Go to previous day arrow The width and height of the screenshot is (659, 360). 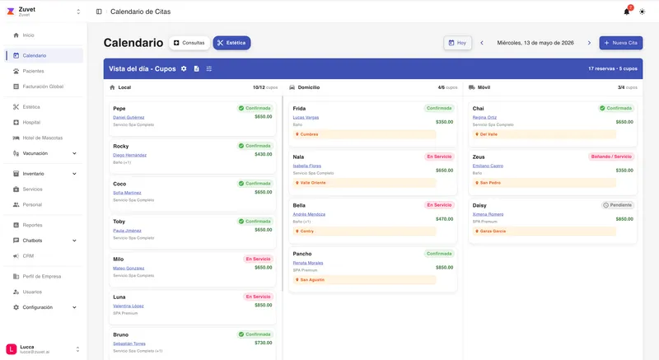point(482,43)
